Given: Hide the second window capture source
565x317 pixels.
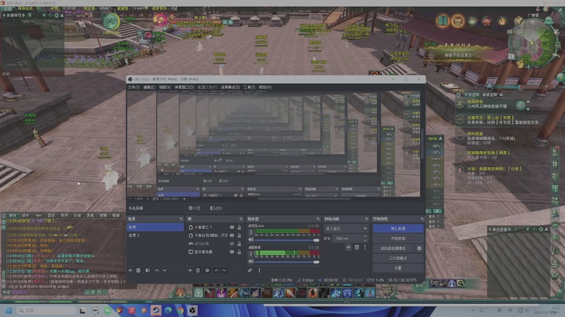Looking at the screenshot, I should coord(232,235).
